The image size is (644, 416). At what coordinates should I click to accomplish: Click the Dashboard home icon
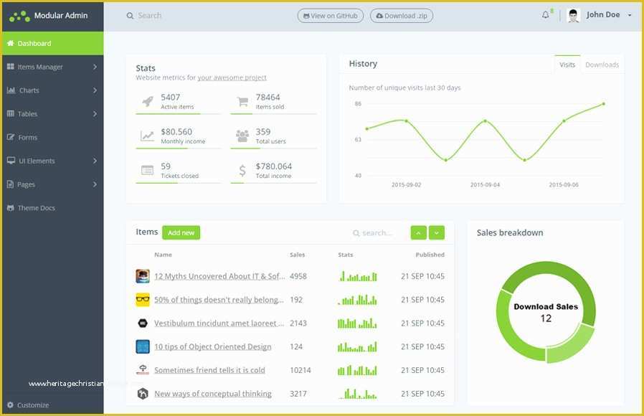[x=11, y=43]
